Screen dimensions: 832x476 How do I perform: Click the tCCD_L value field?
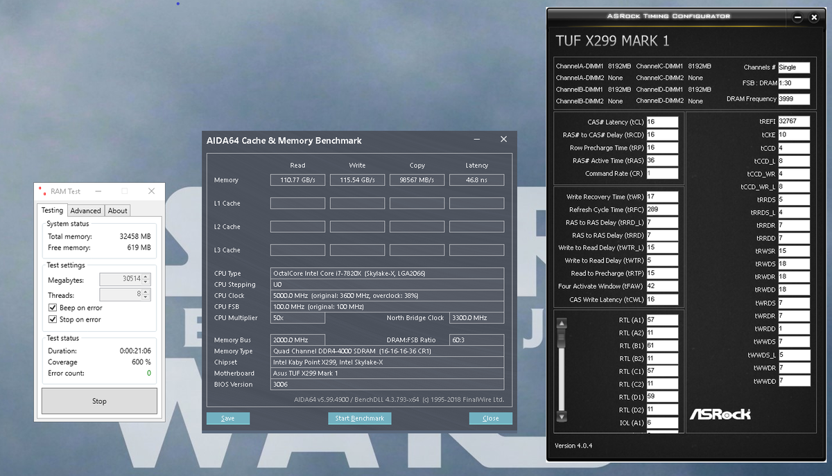(x=794, y=161)
